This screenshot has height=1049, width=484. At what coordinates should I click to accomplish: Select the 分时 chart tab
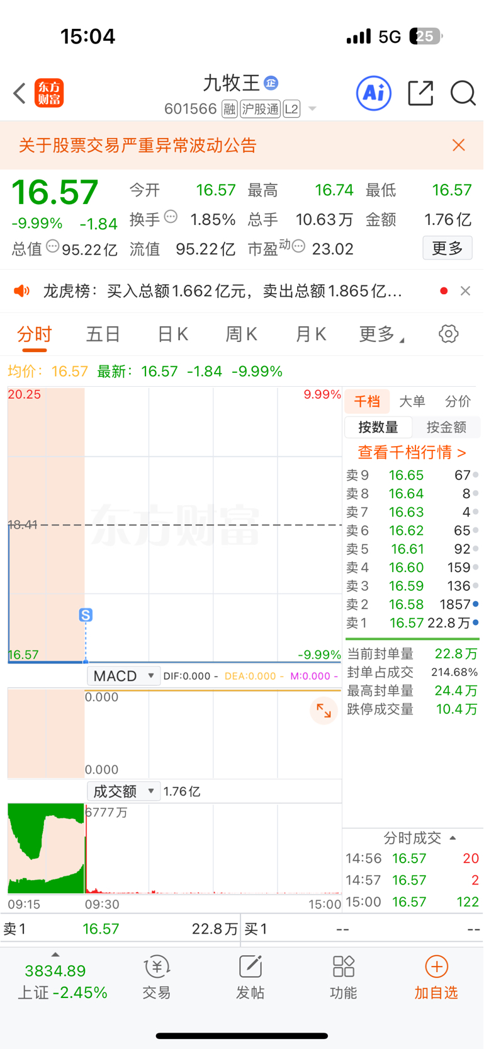point(35,334)
